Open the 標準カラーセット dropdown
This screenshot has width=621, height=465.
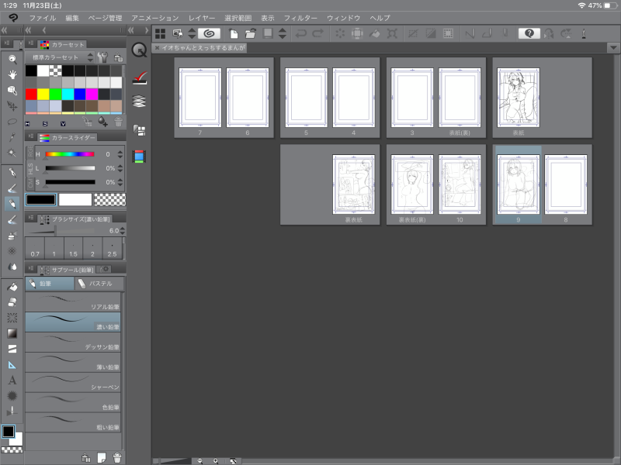(58, 57)
